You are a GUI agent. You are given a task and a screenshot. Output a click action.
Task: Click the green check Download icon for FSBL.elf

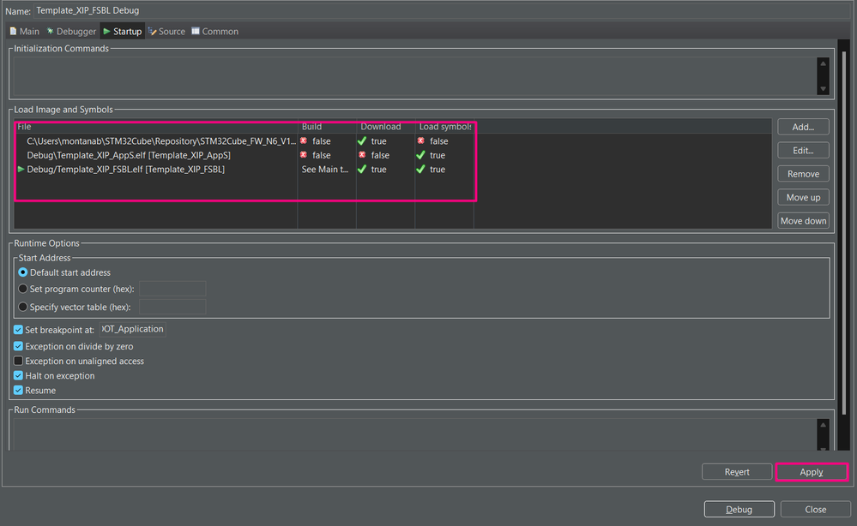pos(362,169)
